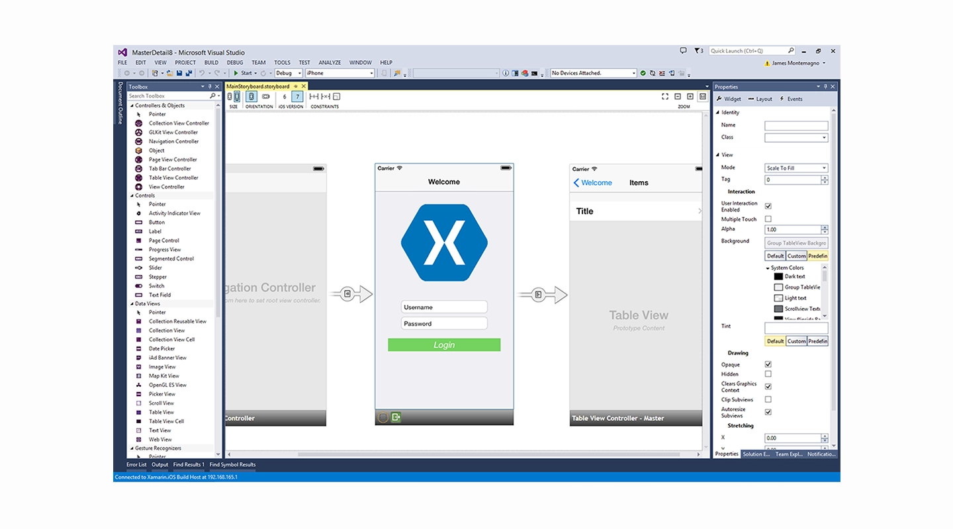Open the feedback speech bubble icon
This screenshot has height=529, width=953.
click(684, 51)
